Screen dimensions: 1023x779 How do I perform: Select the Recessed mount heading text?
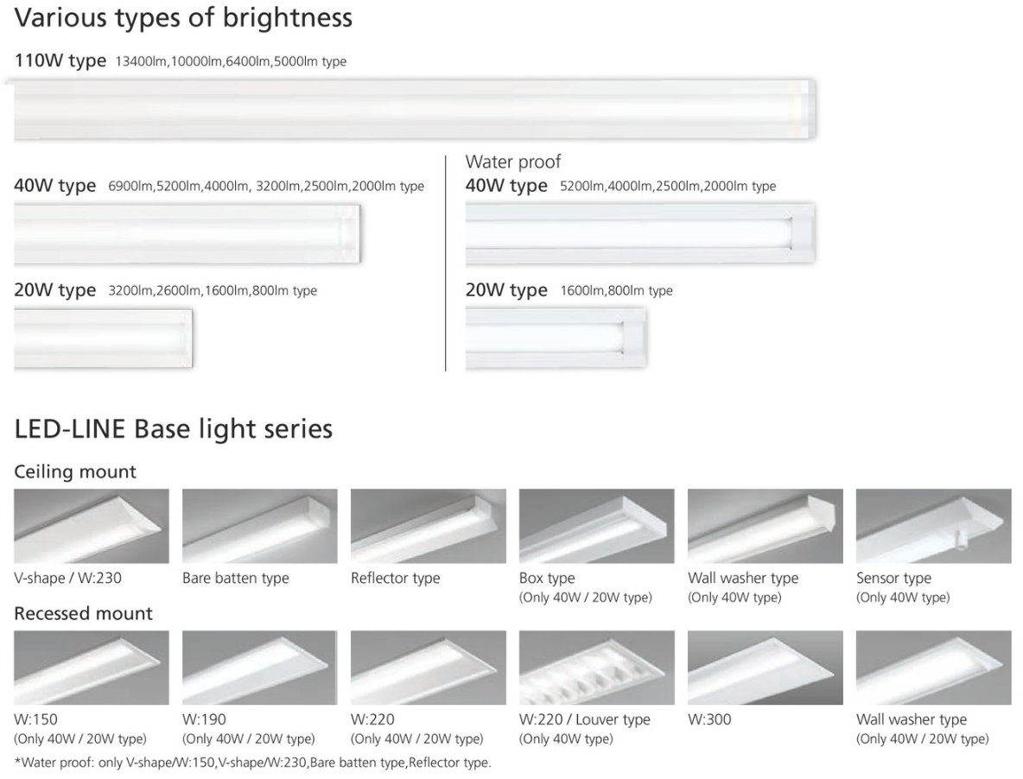(x=84, y=613)
